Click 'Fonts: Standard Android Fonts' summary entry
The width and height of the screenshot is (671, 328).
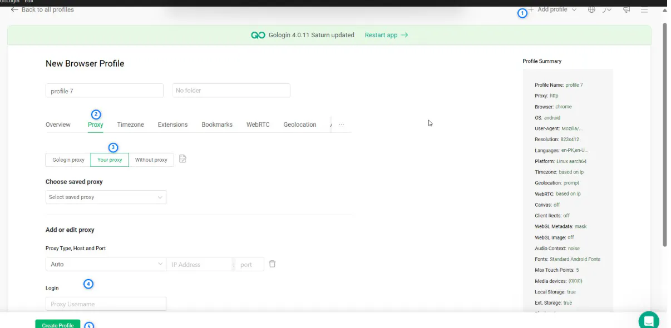[568, 259]
